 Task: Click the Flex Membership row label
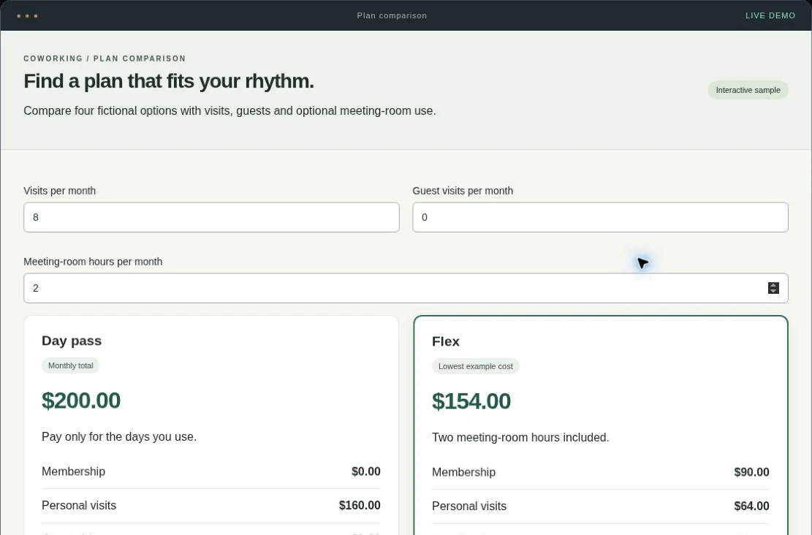pyautogui.click(x=463, y=472)
